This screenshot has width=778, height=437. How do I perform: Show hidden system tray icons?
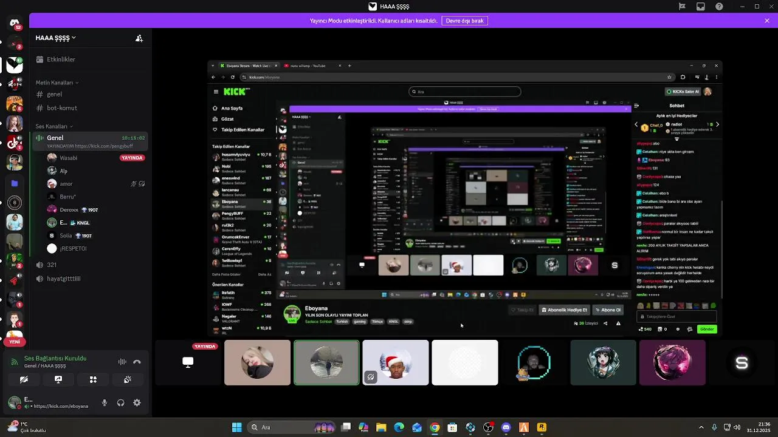point(701,427)
